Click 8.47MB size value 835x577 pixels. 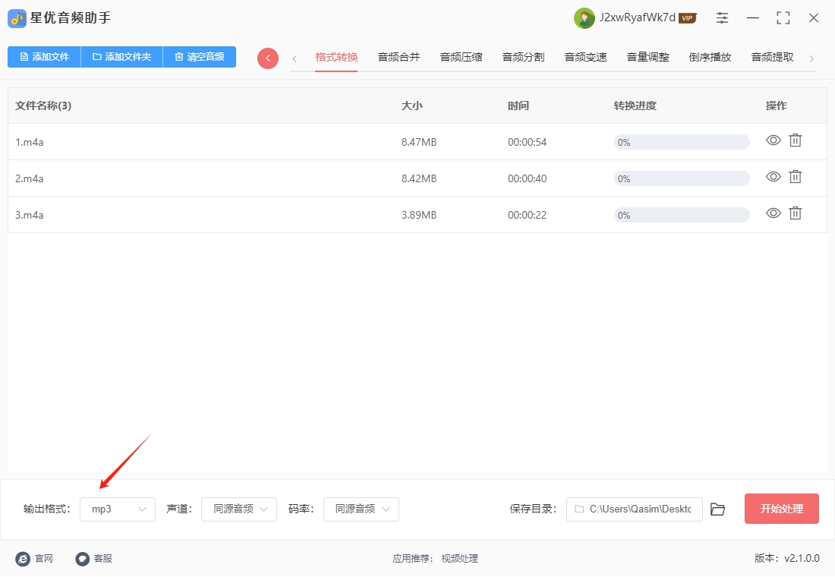click(x=418, y=142)
